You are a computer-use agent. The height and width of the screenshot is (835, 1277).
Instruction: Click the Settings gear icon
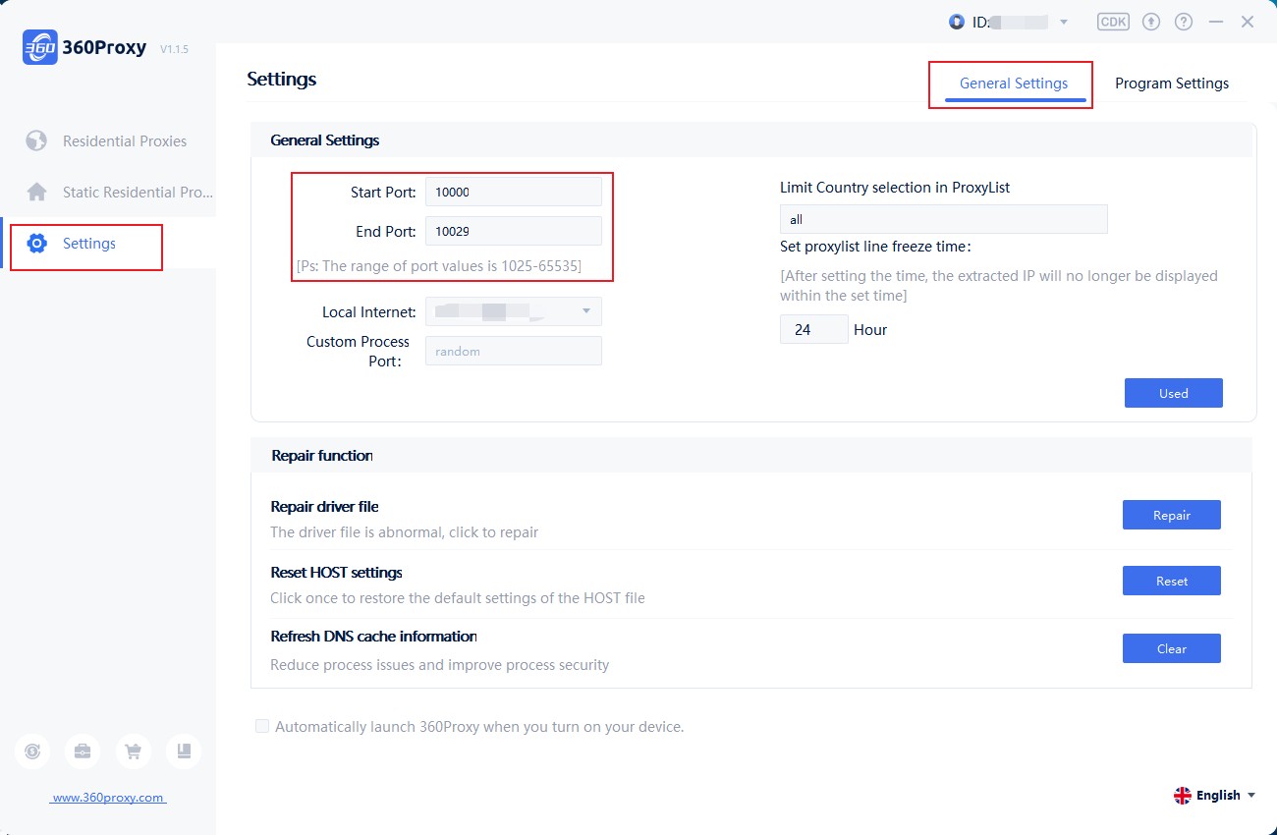37,244
